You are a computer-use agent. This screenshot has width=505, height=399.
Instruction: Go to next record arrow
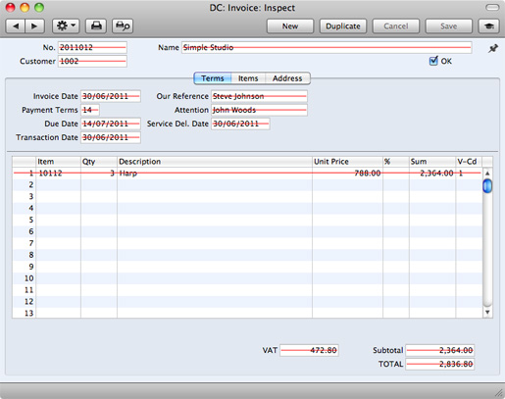(34, 26)
